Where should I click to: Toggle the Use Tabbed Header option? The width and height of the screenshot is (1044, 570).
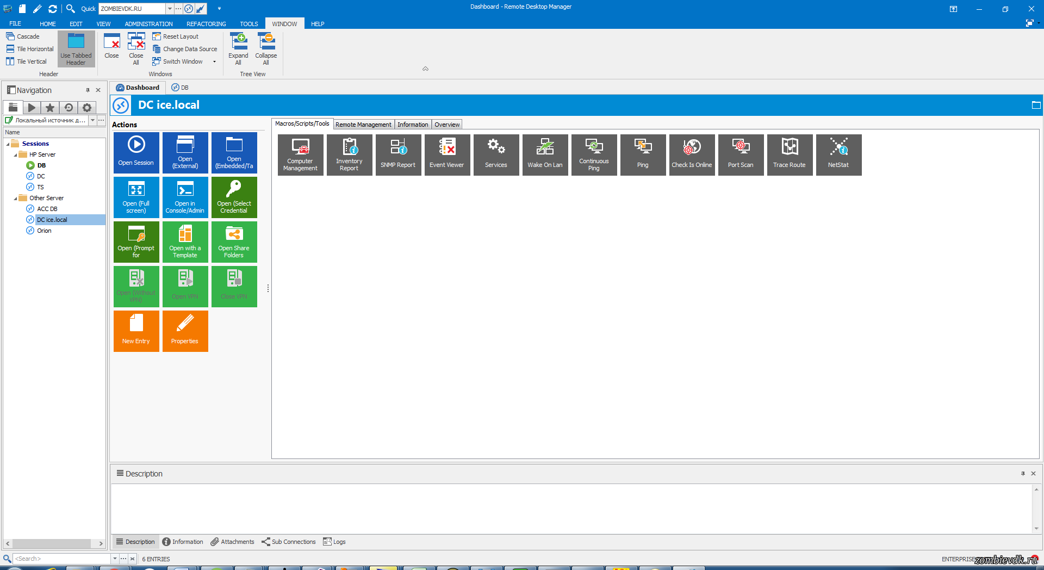(76, 49)
